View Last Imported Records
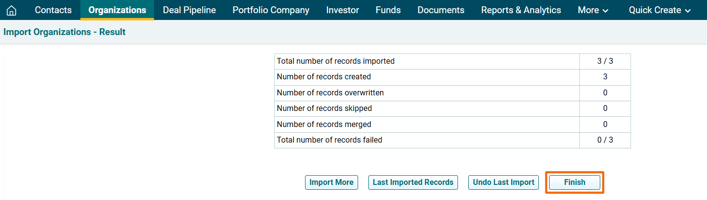The width and height of the screenshot is (707, 200). [x=413, y=182]
